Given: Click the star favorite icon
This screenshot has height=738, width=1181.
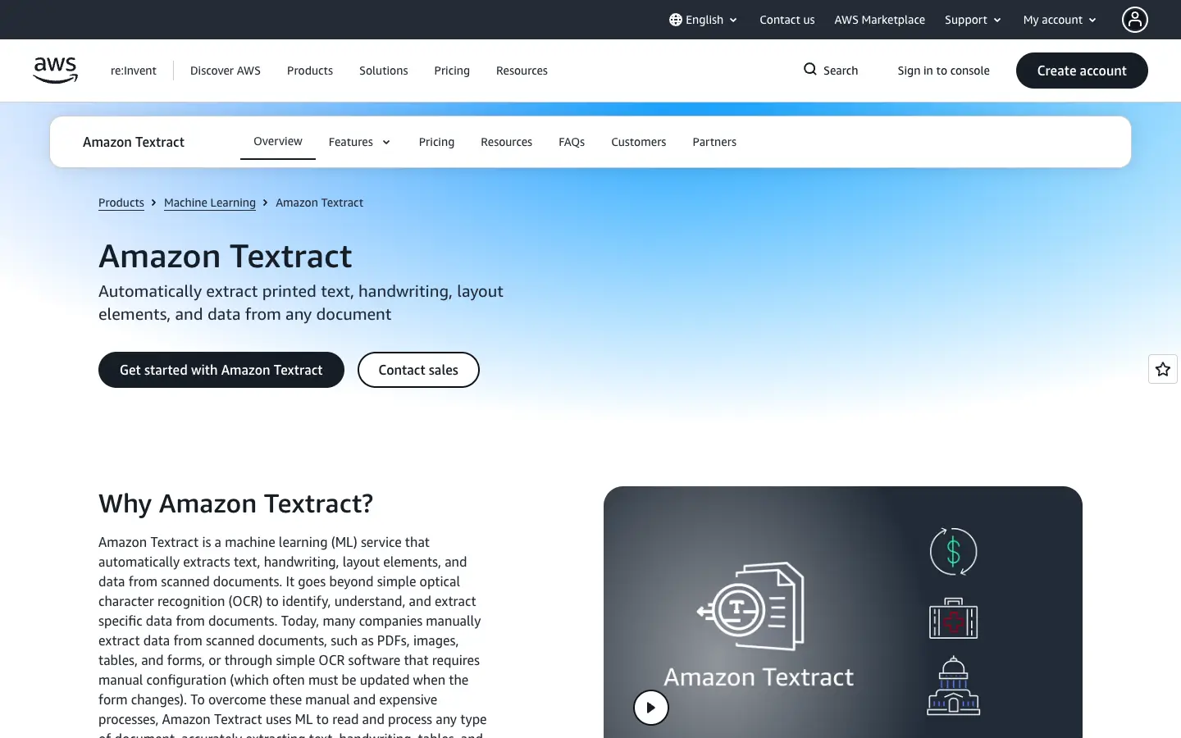Looking at the screenshot, I should [x=1163, y=369].
